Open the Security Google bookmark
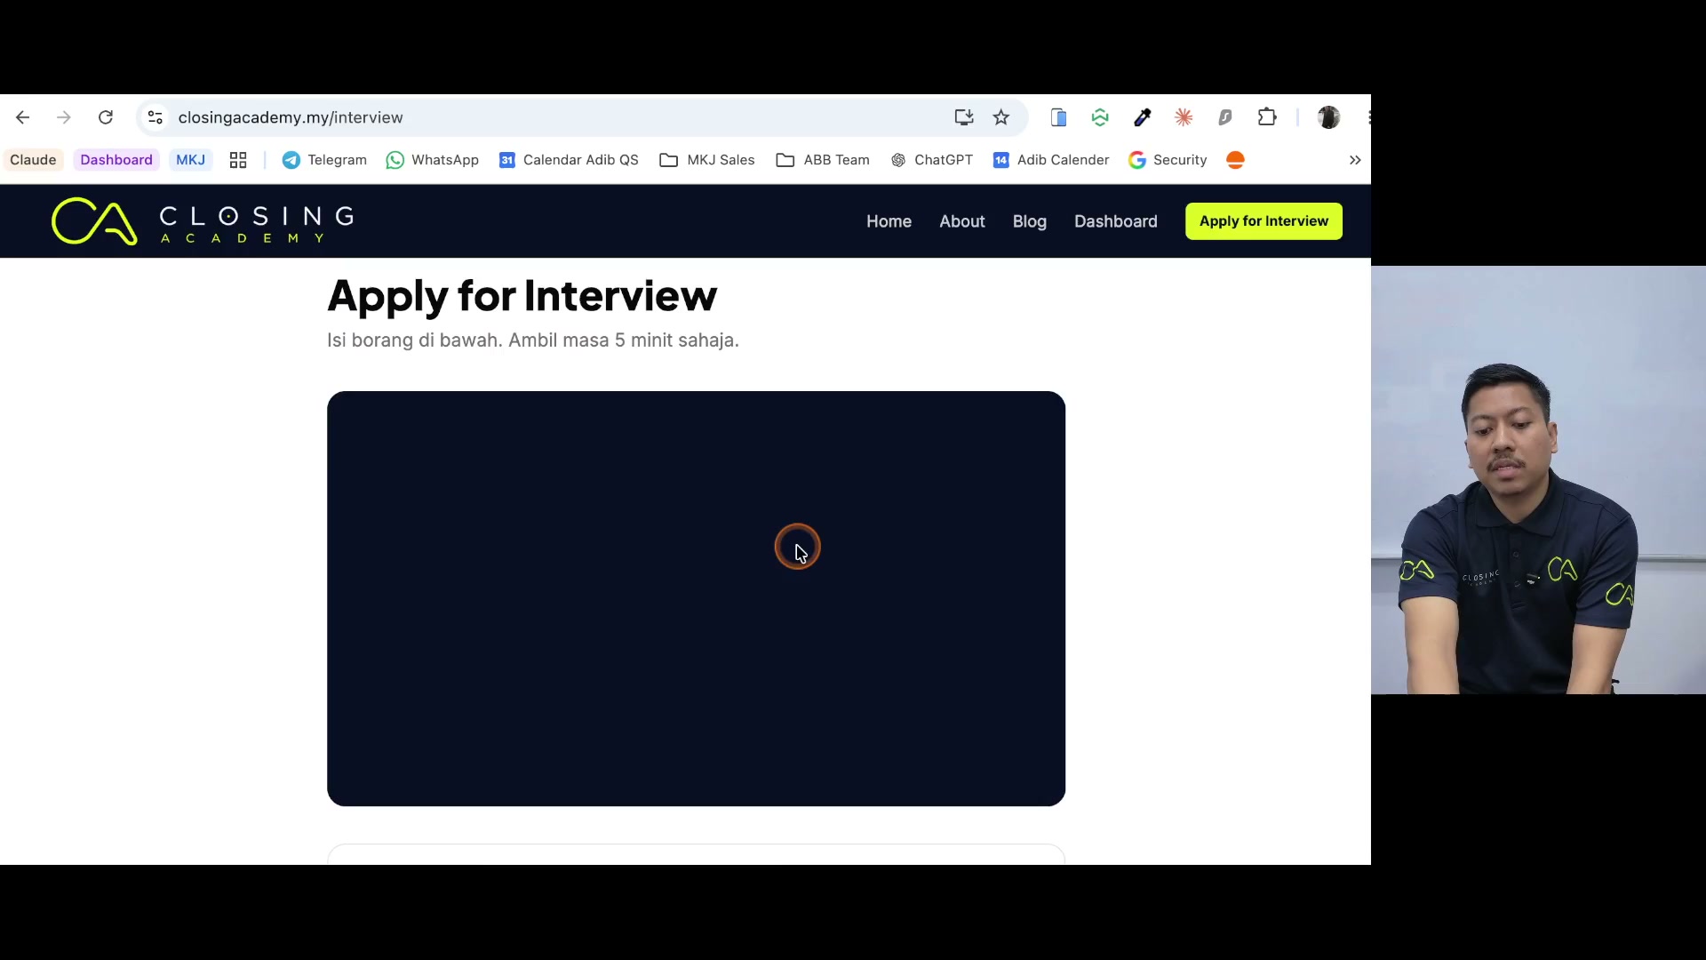The height and width of the screenshot is (960, 1706). (x=1168, y=160)
